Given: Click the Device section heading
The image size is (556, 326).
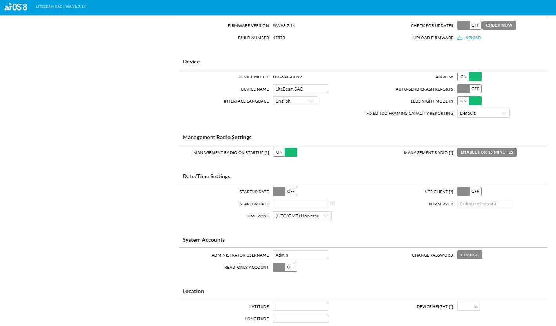Looking at the screenshot, I should (191, 62).
